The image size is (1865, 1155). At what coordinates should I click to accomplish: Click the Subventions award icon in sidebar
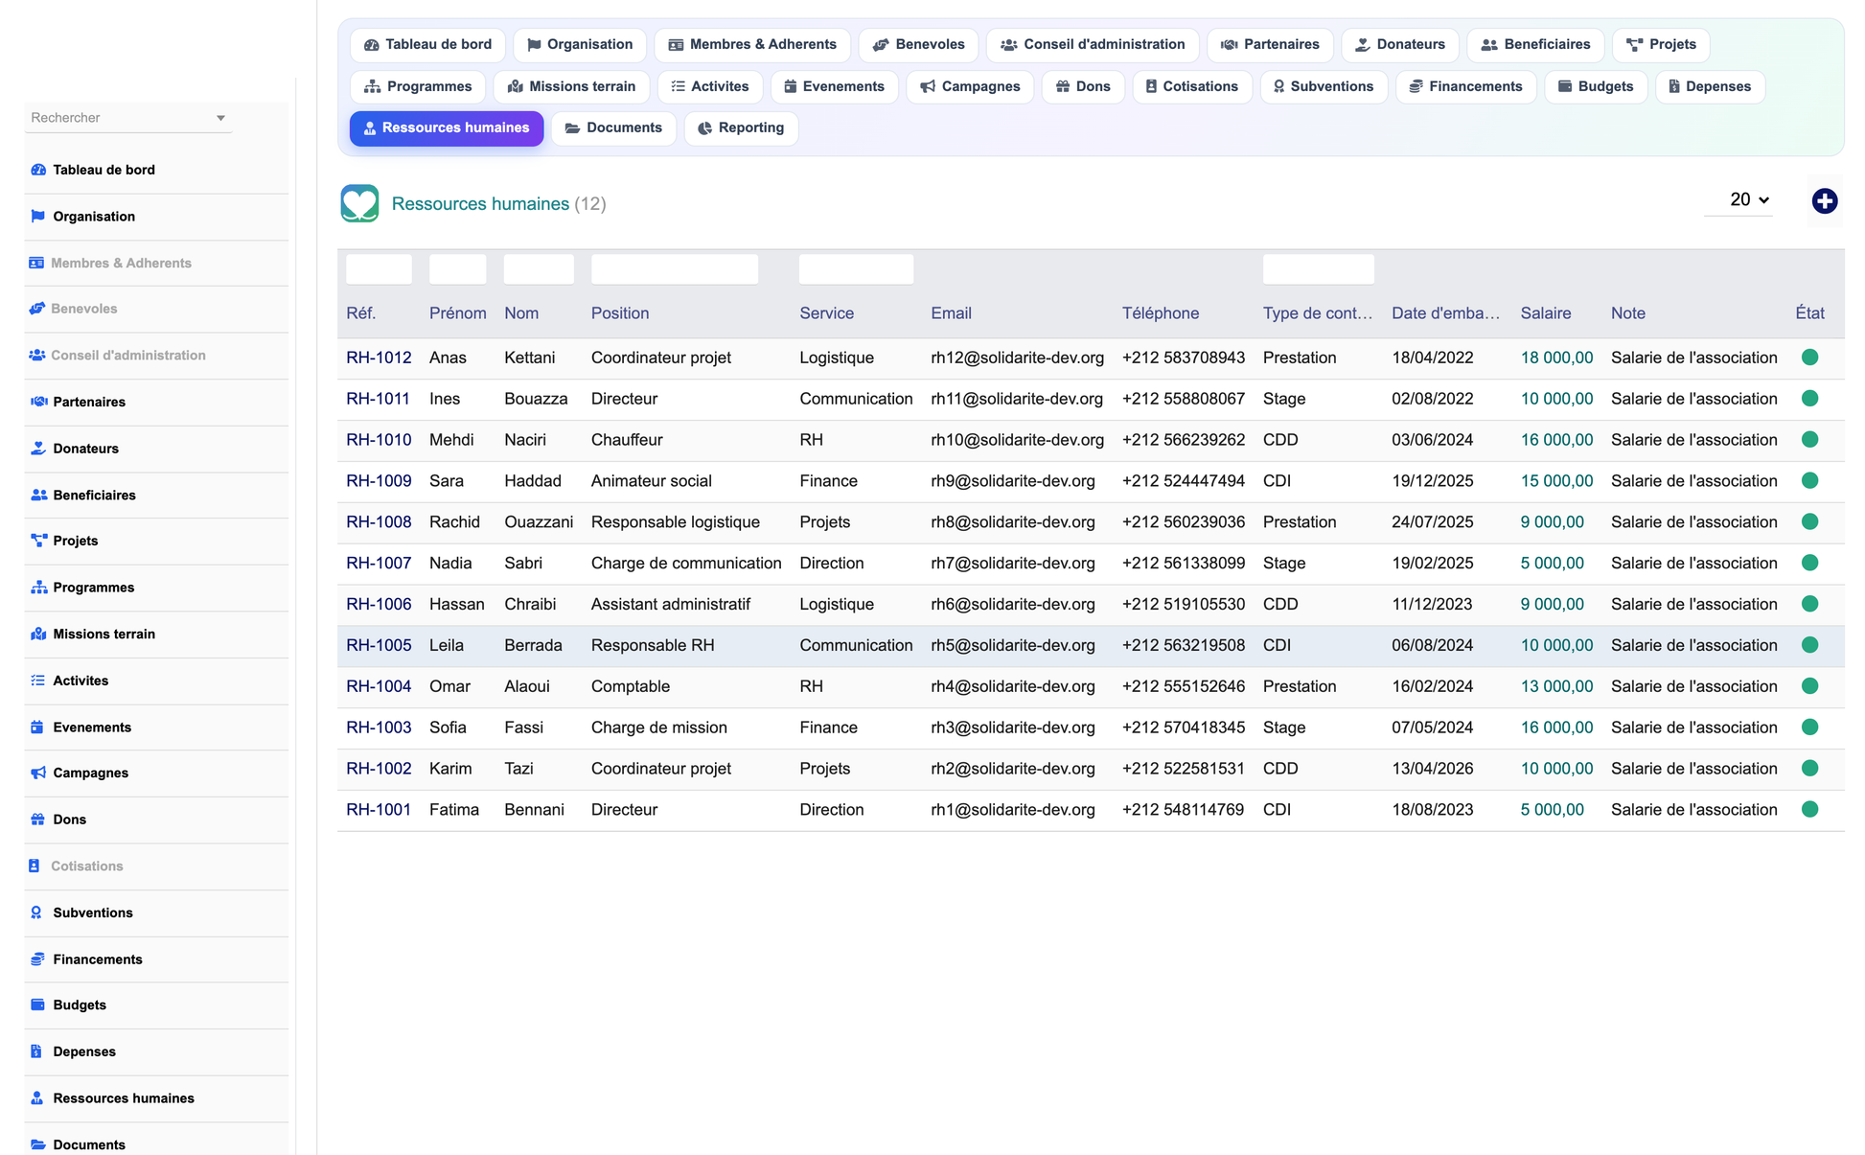(36, 912)
